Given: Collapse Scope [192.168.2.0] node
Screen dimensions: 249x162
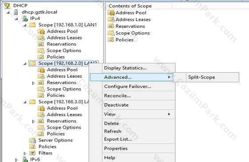Looking at the screenshot, I should tap(25, 64).
